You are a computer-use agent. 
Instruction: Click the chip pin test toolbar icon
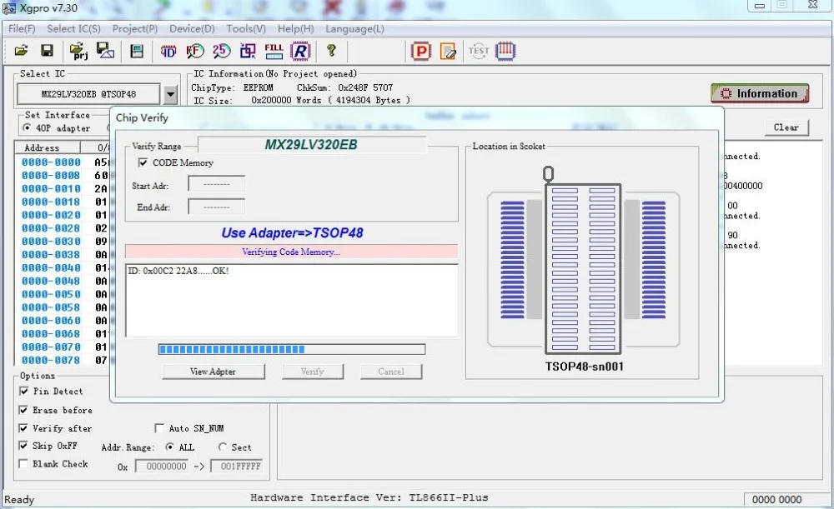[505, 51]
